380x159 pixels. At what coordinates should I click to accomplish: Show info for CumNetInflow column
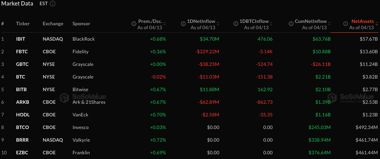[291, 24]
